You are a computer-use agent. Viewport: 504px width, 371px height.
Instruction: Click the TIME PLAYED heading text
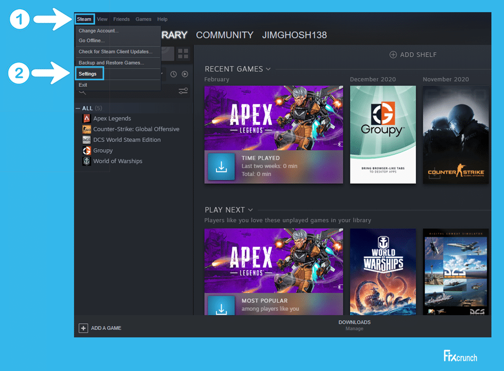click(261, 158)
